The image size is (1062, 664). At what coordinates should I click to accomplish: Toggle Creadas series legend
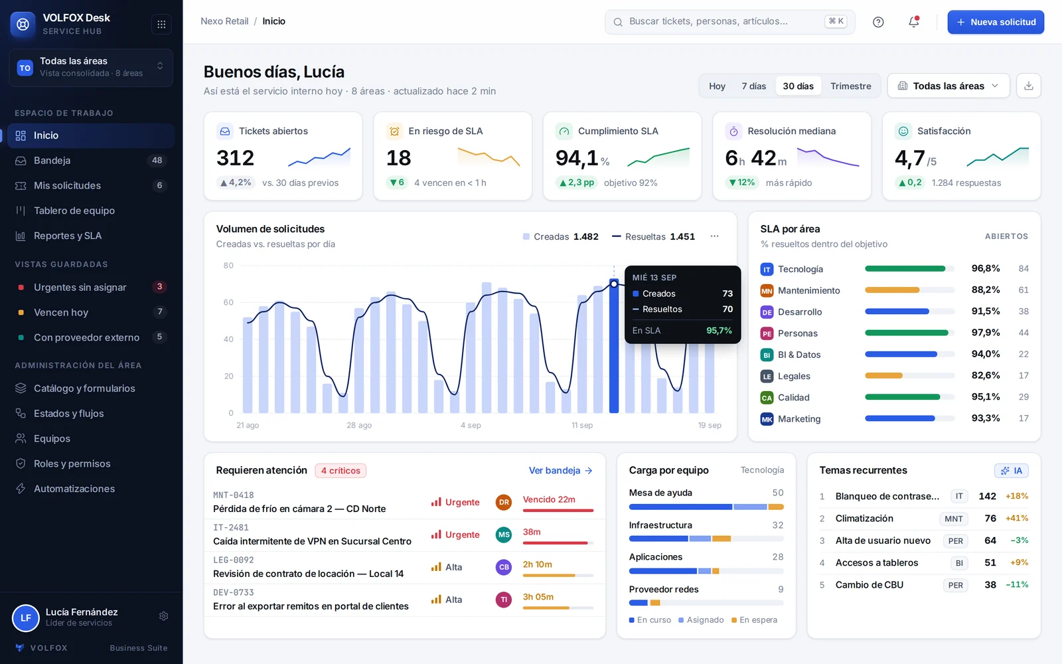pos(561,237)
